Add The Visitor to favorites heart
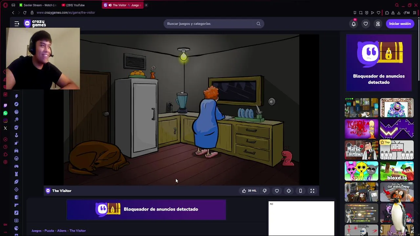This screenshot has width=420, height=236. coord(277,191)
